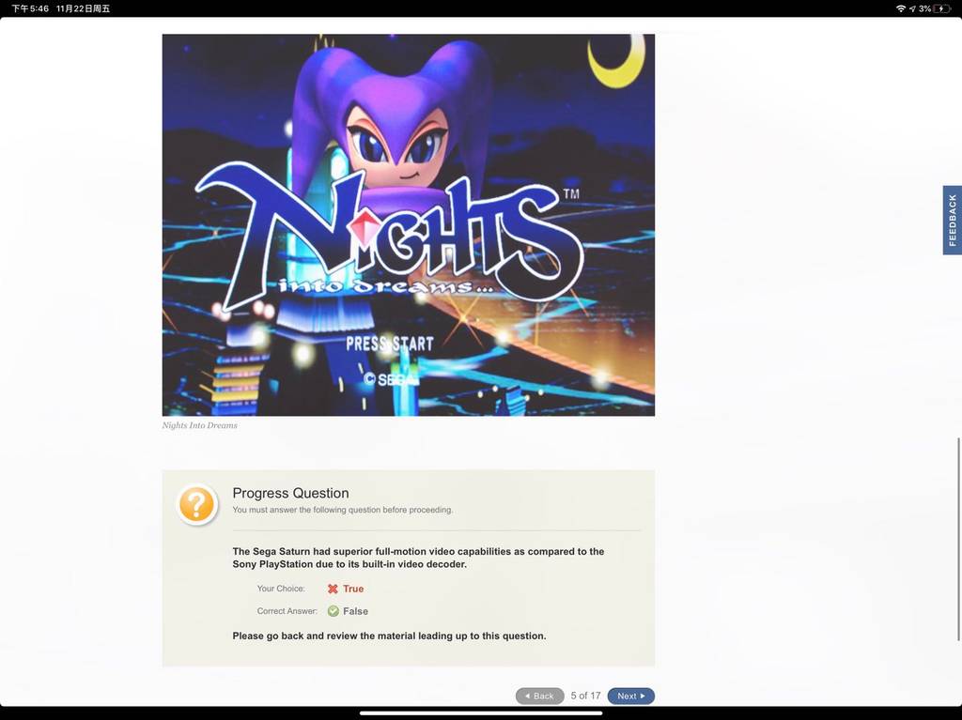Click the red X icon beside True
This screenshot has height=720, width=962.
333,589
